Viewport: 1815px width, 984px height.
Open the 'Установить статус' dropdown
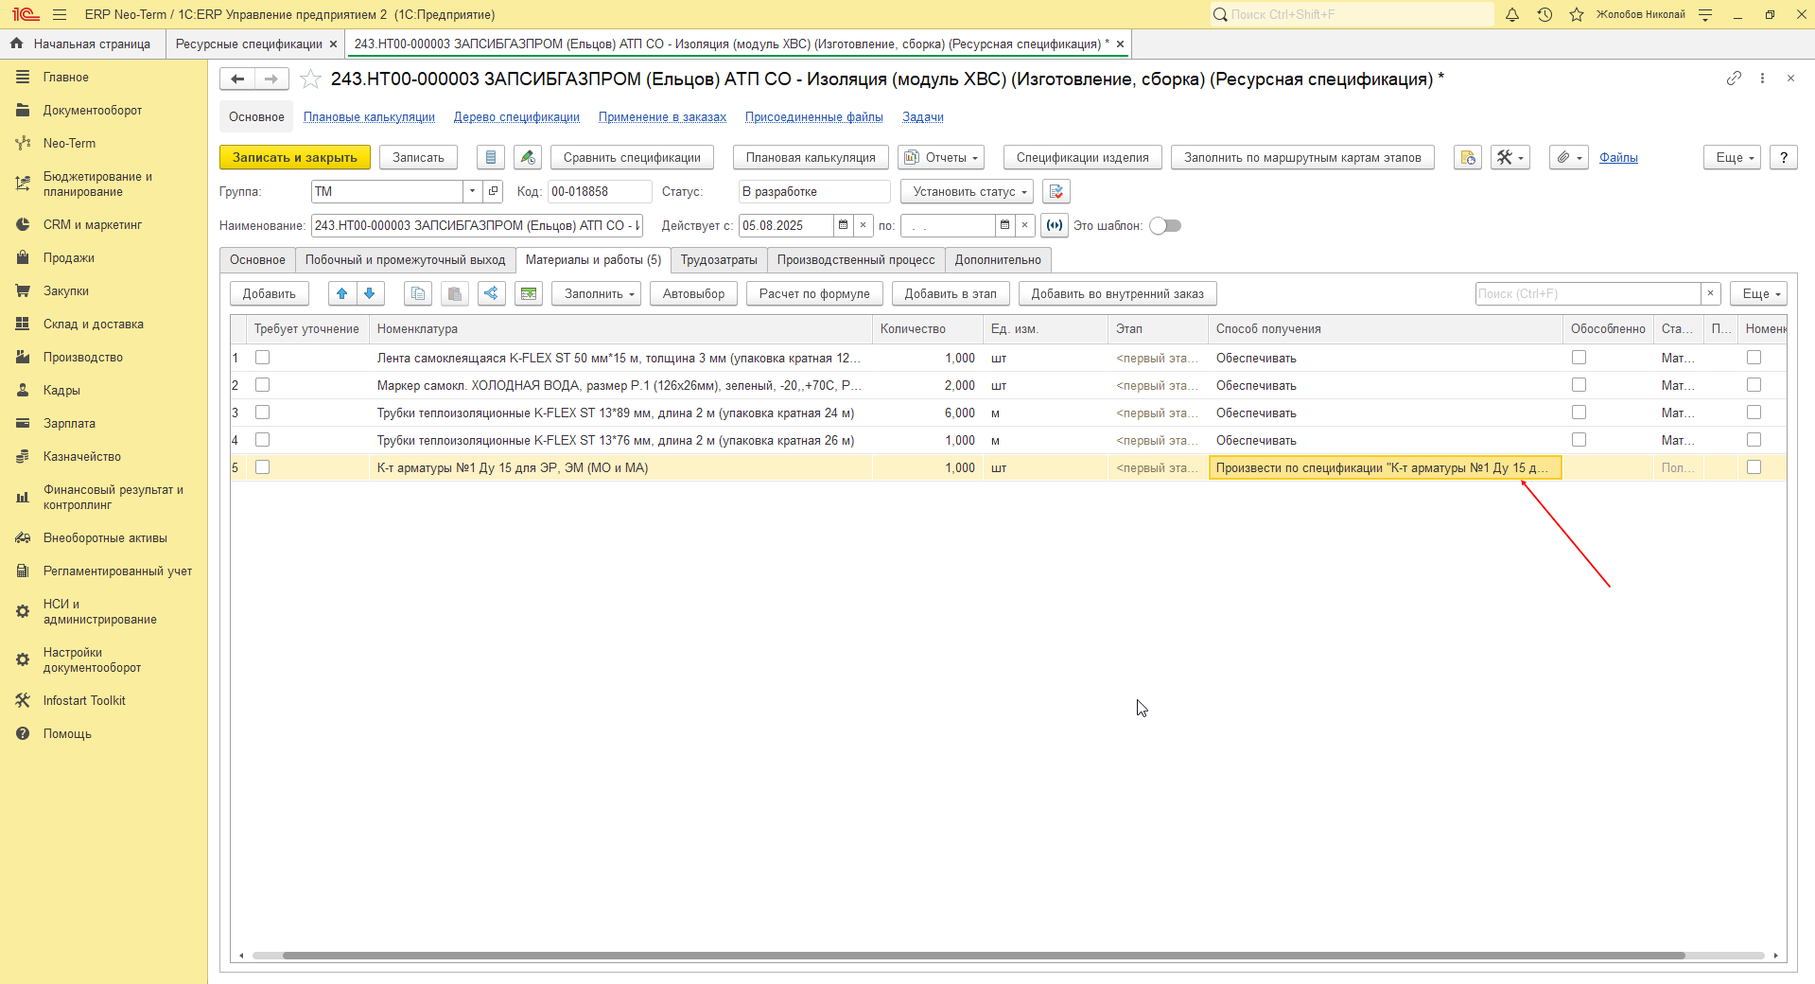click(967, 191)
